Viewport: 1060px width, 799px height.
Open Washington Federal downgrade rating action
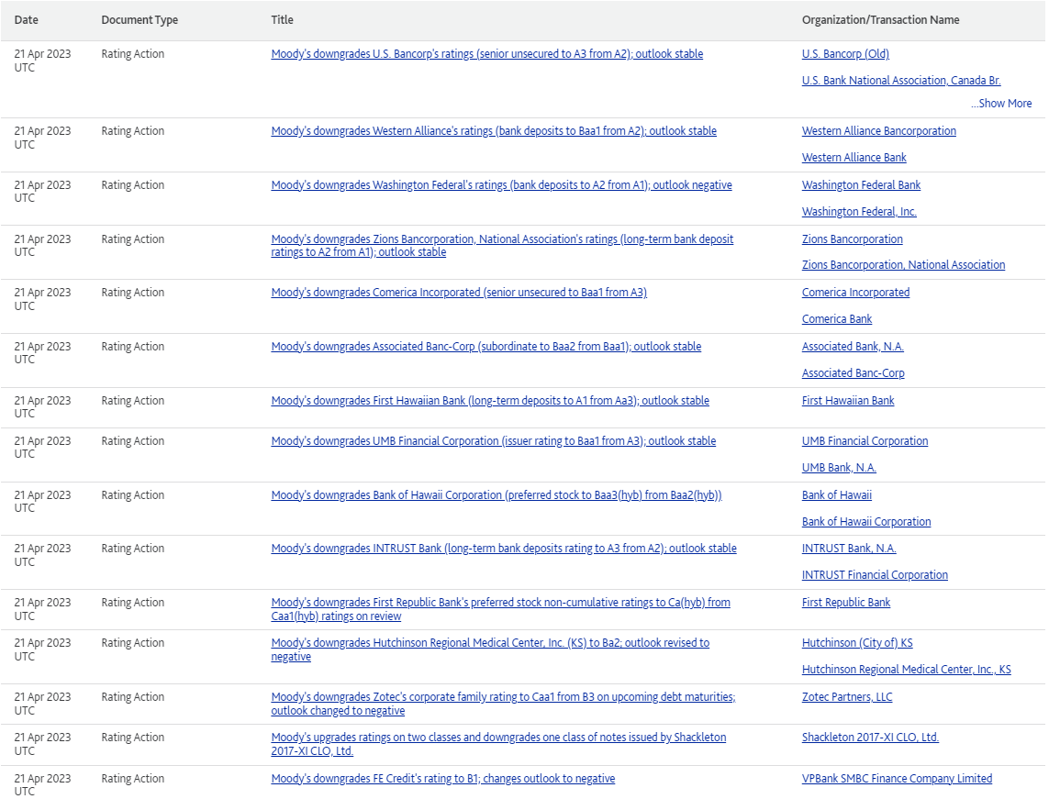tap(502, 185)
